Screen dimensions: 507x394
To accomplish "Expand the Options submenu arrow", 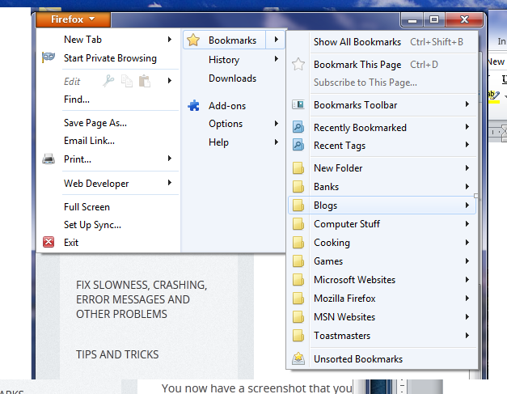I will (x=276, y=123).
